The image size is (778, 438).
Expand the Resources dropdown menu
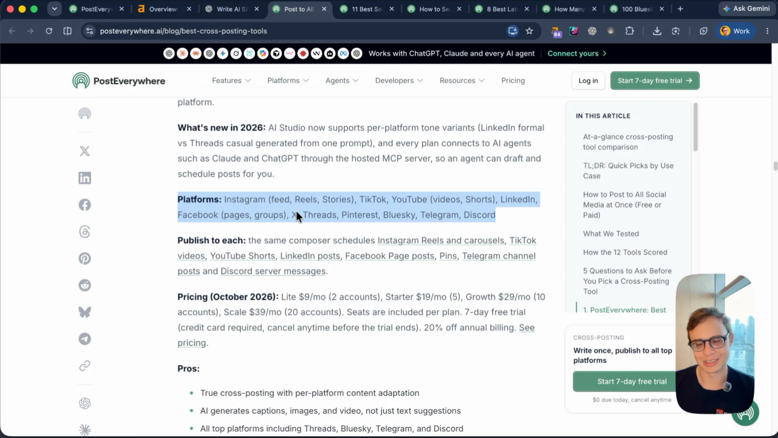(462, 81)
